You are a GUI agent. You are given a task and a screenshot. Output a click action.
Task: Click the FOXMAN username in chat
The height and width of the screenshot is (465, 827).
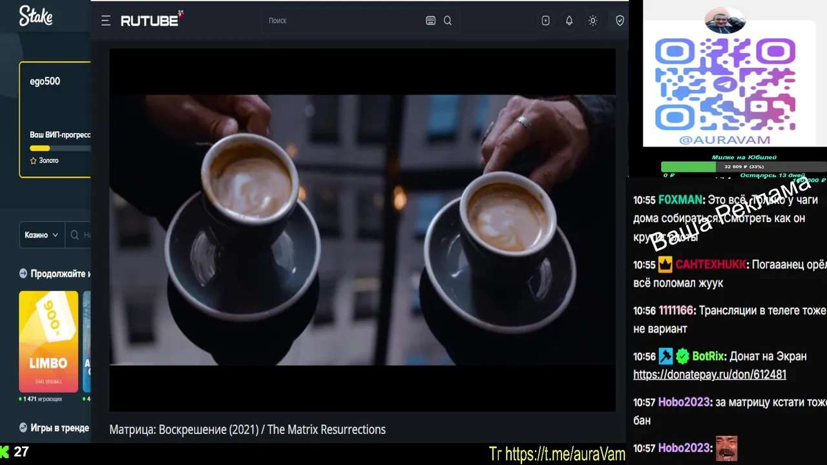tap(680, 200)
